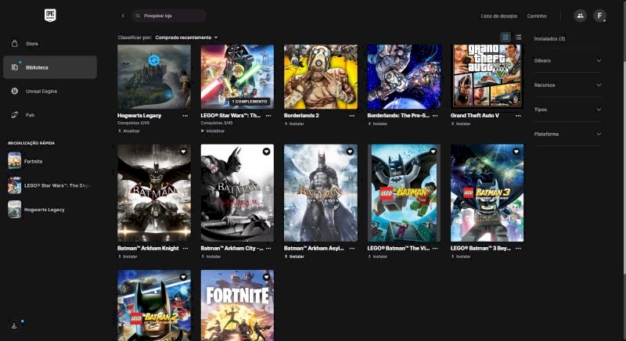Click the Hogwarts Legacy update refresh icon
The image size is (626, 341).
coord(154,59)
